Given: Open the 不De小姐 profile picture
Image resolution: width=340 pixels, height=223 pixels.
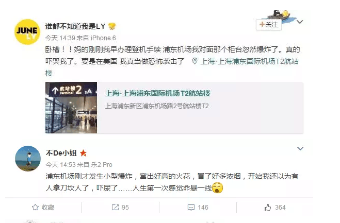Looking at the screenshot, I should click(x=28, y=159).
